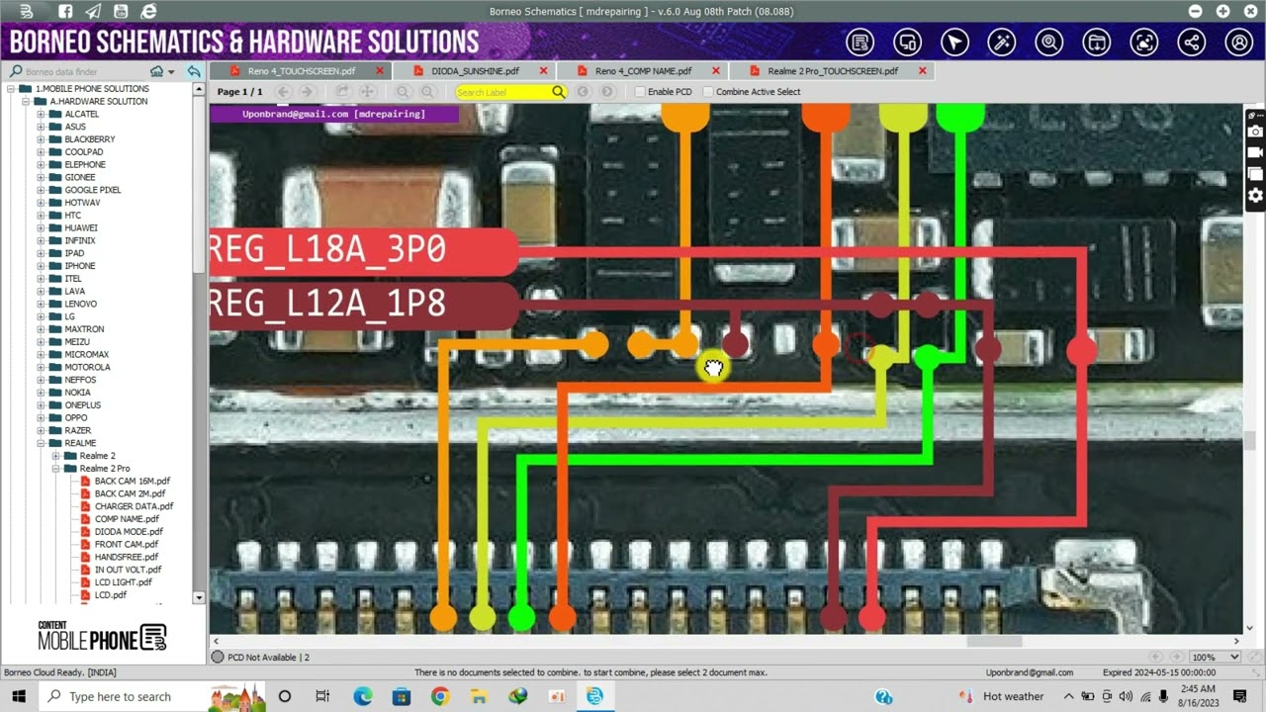Click the back arrow beside data finder
This screenshot has height=712, width=1266.
[194, 71]
